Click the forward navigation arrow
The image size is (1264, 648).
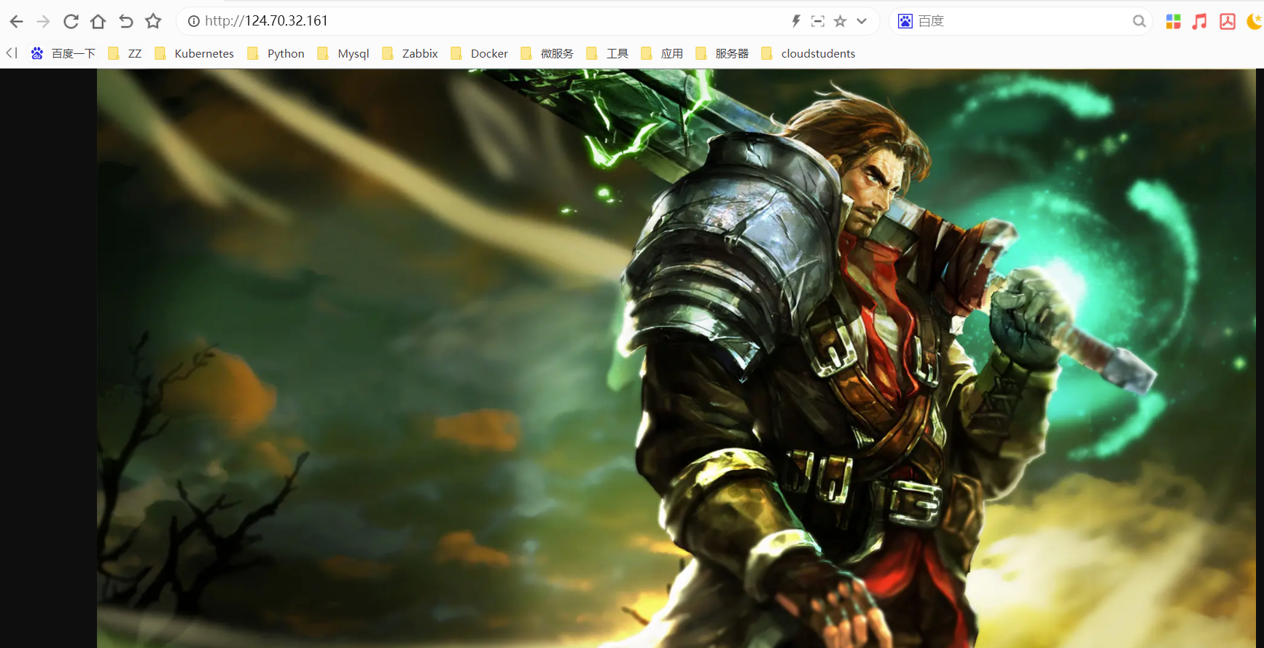tap(43, 22)
